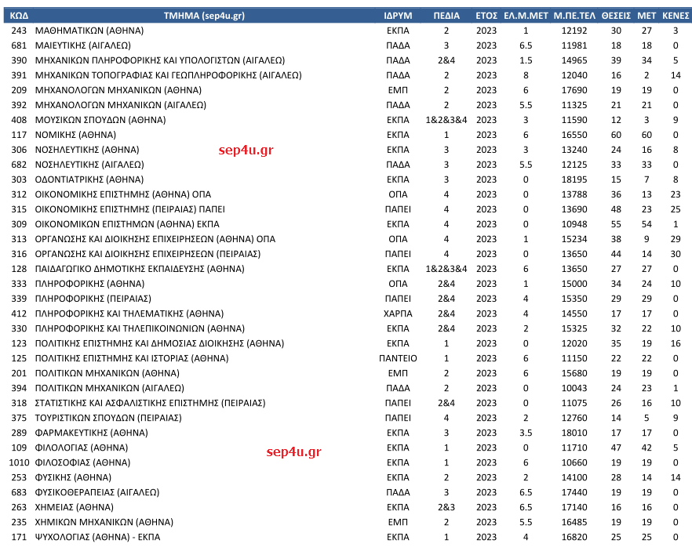
Task: Open the red sep4u.gr link beside ΝΟΣΗΛΕΥΤΙΚΗΣ (ΑΘΗΝΑ)
Action: (246, 150)
